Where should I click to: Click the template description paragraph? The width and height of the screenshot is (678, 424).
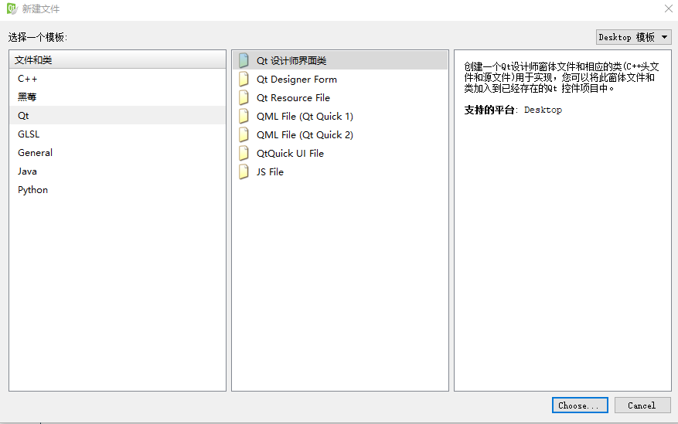[x=561, y=77]
